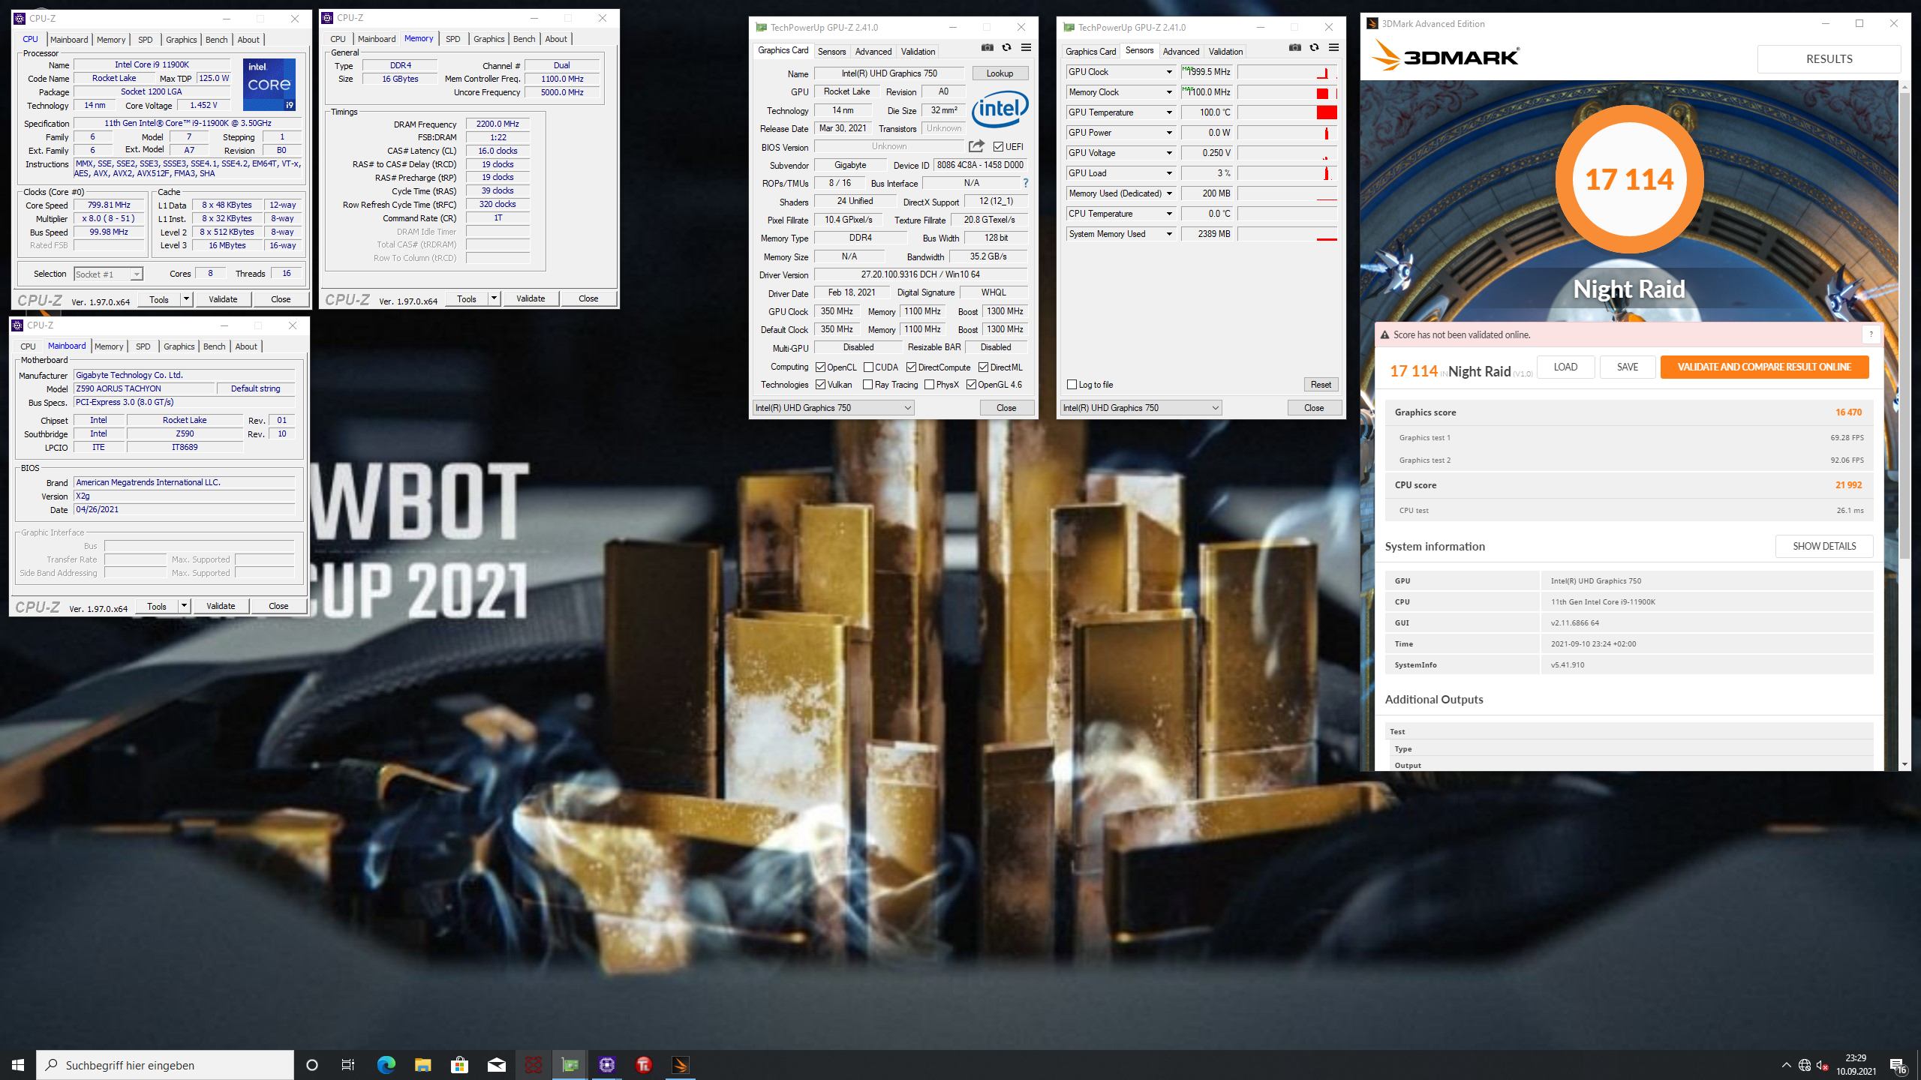Click the screenshot camera icon in GPU-Z Graphics Card window

point(987,47)
